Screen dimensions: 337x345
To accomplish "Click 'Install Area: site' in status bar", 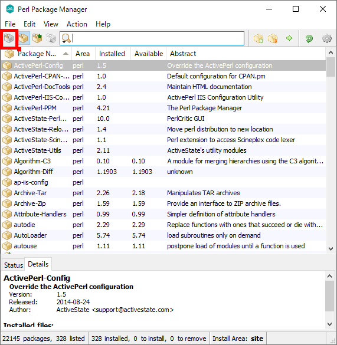I will (238, 339).
